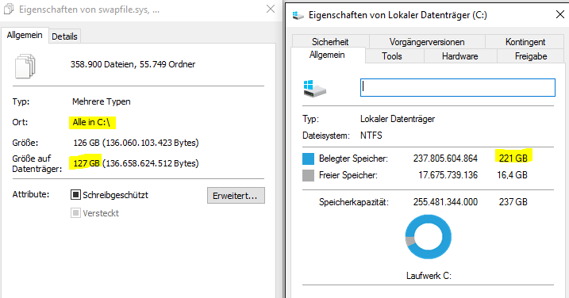The height and width of the screenshot is (298, 569).
Task: Open the Freigabe tab
Action: coord(531,56)
